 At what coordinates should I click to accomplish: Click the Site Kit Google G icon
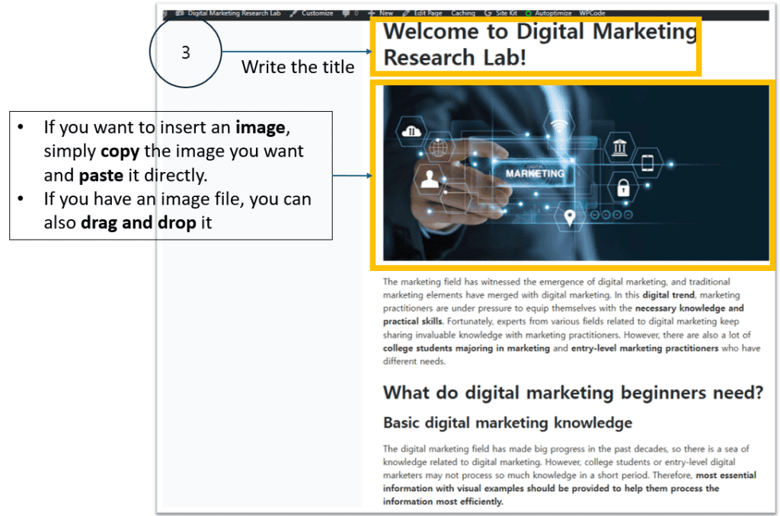click(x=487, y=13)
